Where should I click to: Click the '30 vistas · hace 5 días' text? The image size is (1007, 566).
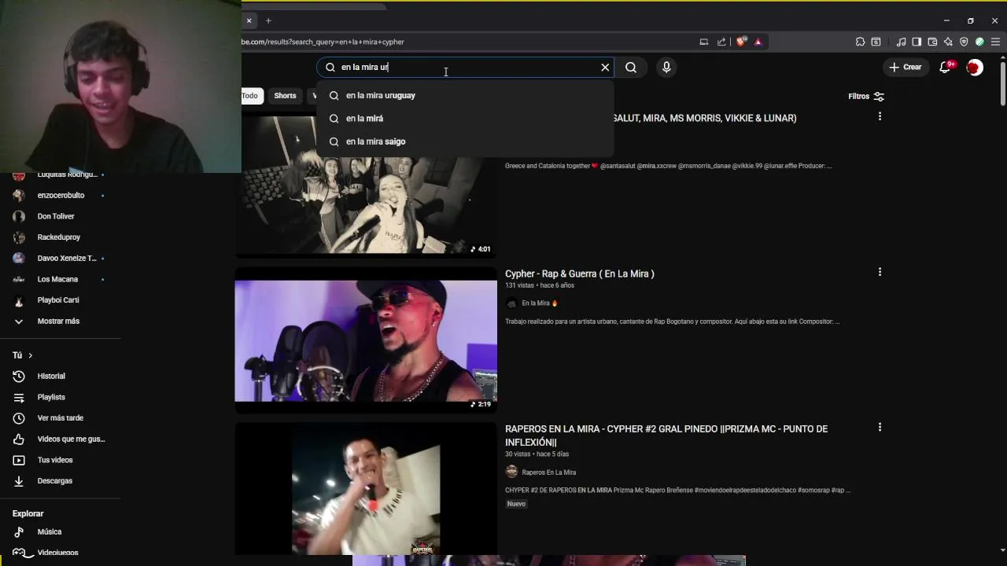[x=537, y=454]
